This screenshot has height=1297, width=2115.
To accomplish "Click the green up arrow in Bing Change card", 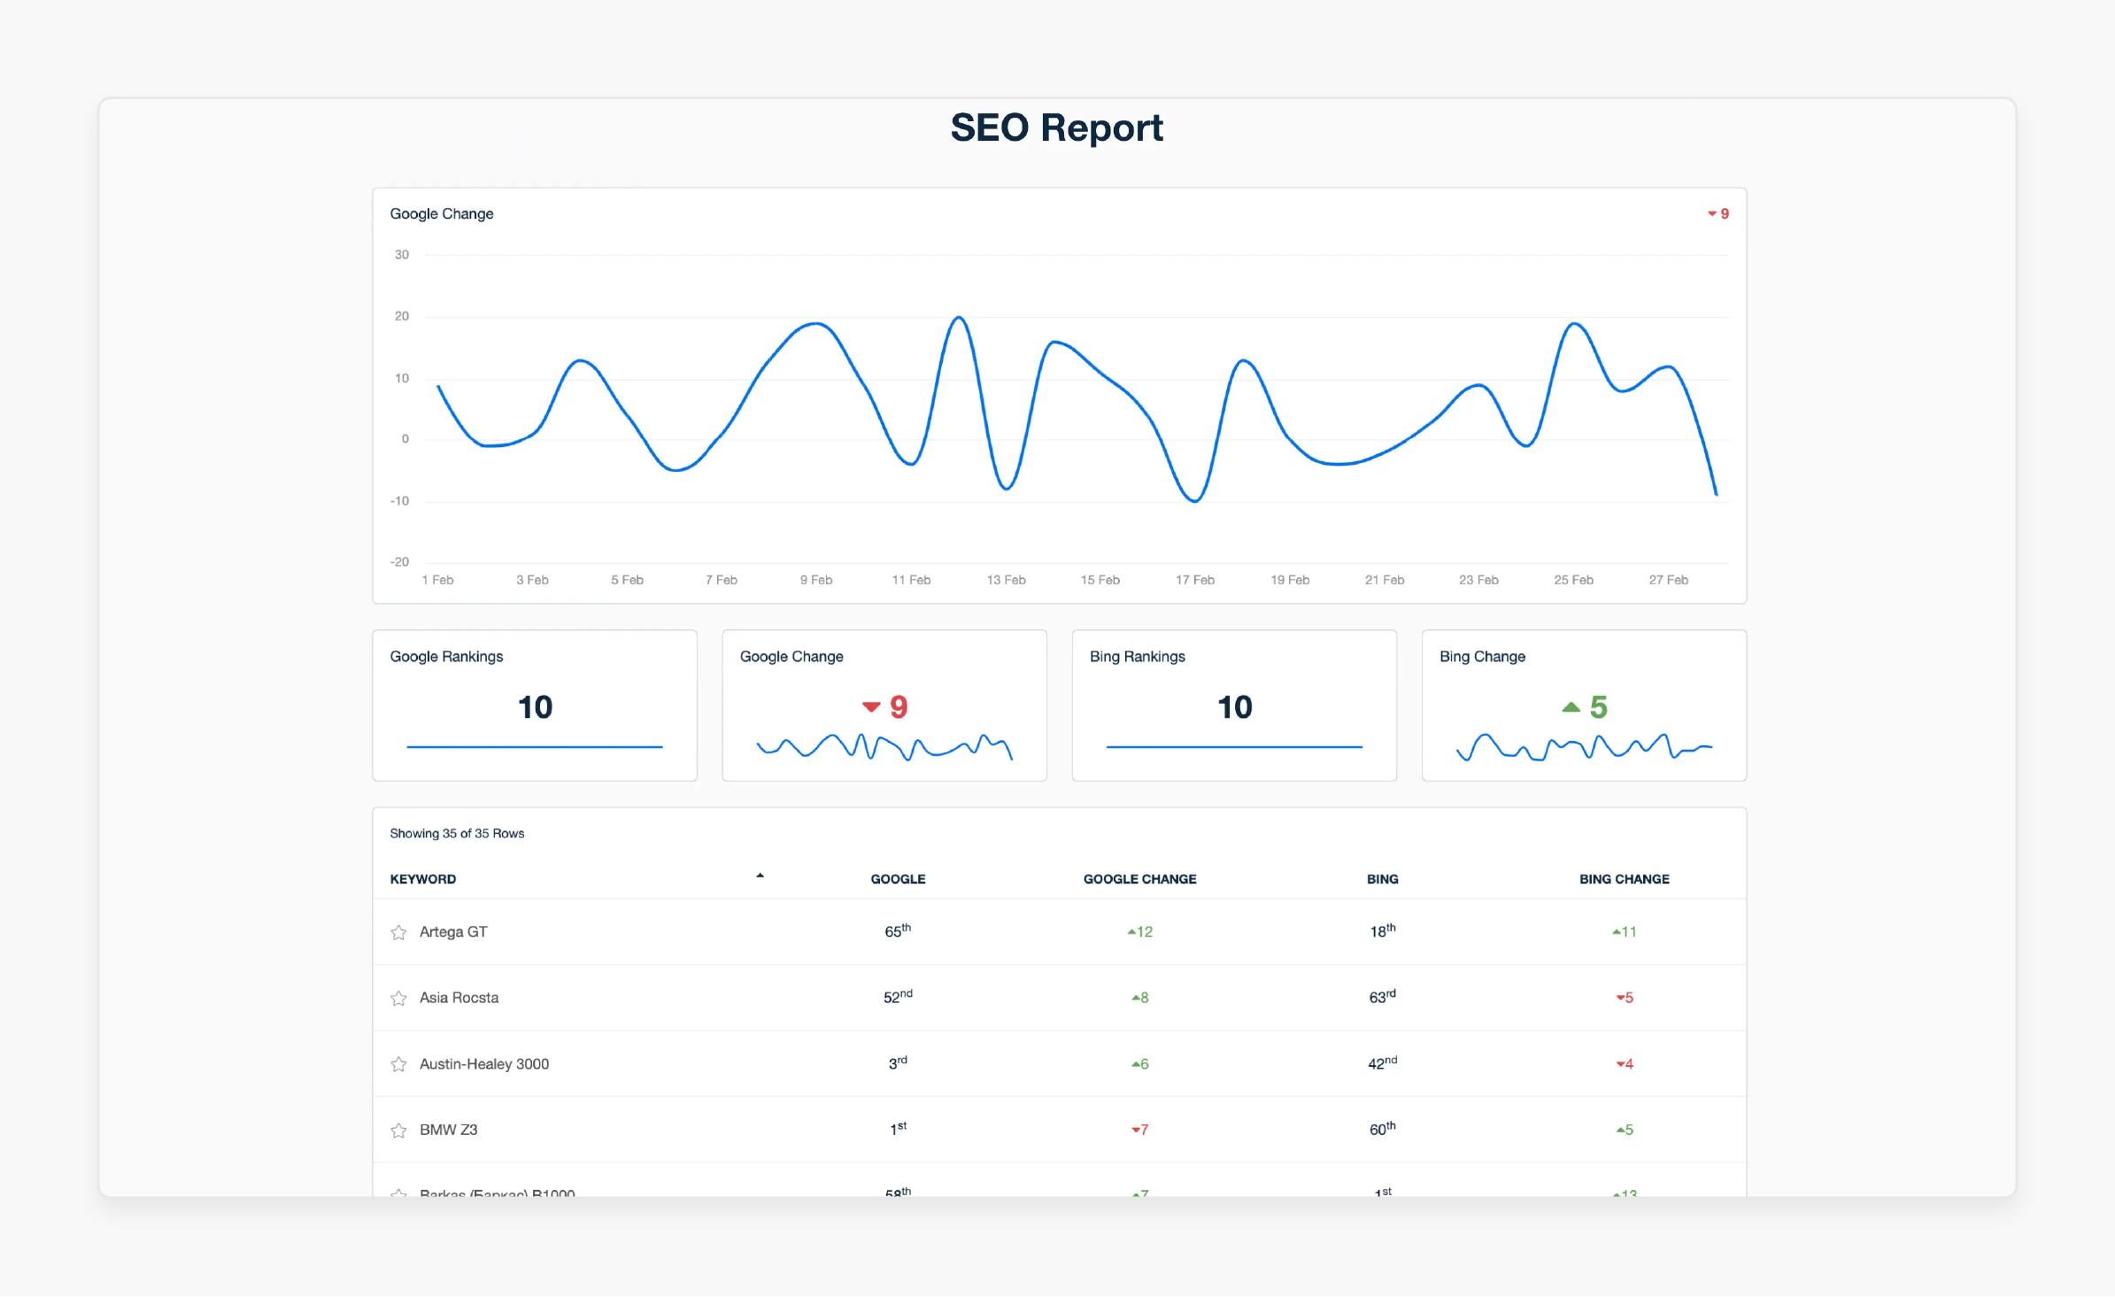I will pyautogui.click(x=1571, y=706).
